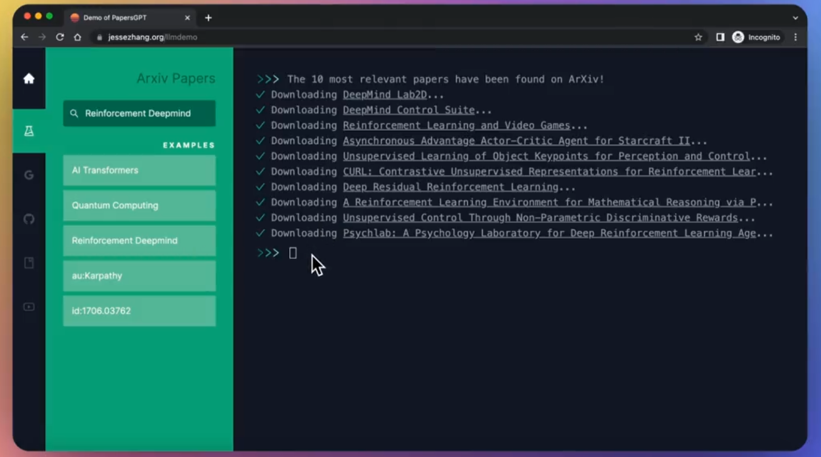
Task: Open Asynchronous Advantage Actor-Critic Starcraft II link
Action: [x=516, y=141]
